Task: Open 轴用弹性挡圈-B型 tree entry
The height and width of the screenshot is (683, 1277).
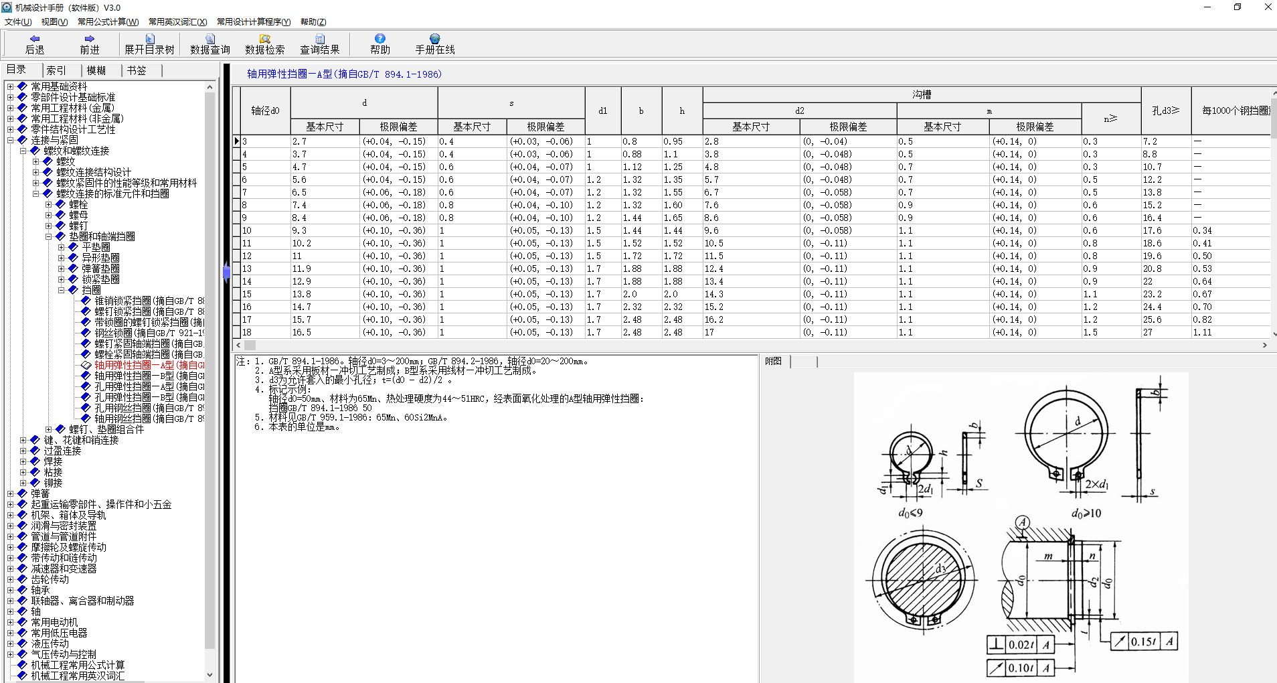Action: [x=149, y=376]
